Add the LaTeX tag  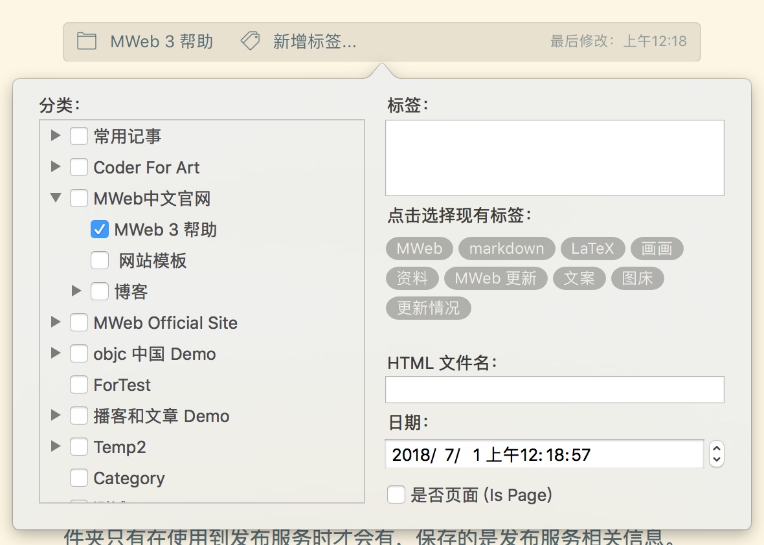592,249
